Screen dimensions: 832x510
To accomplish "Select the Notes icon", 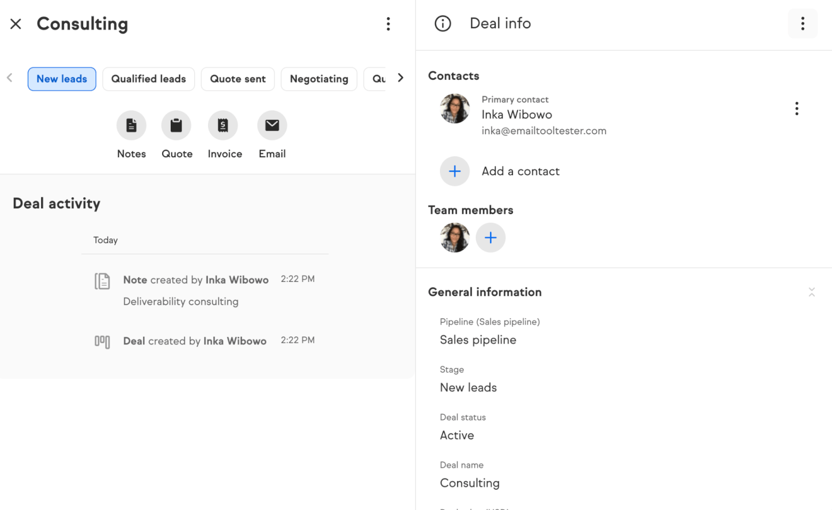I will 131,125.
